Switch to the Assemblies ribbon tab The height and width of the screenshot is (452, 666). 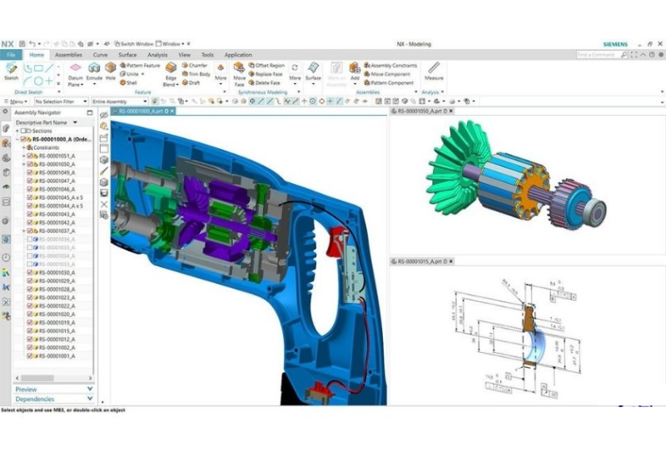[68, 55]
